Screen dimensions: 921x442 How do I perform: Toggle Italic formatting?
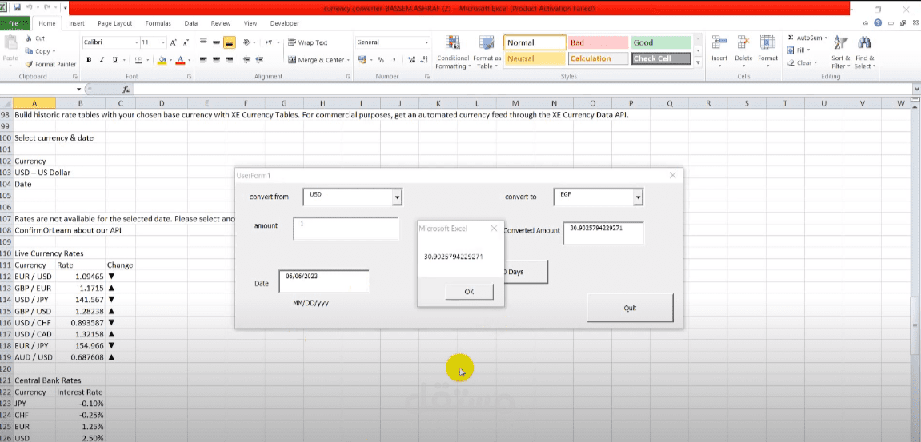tap(102, 60)
